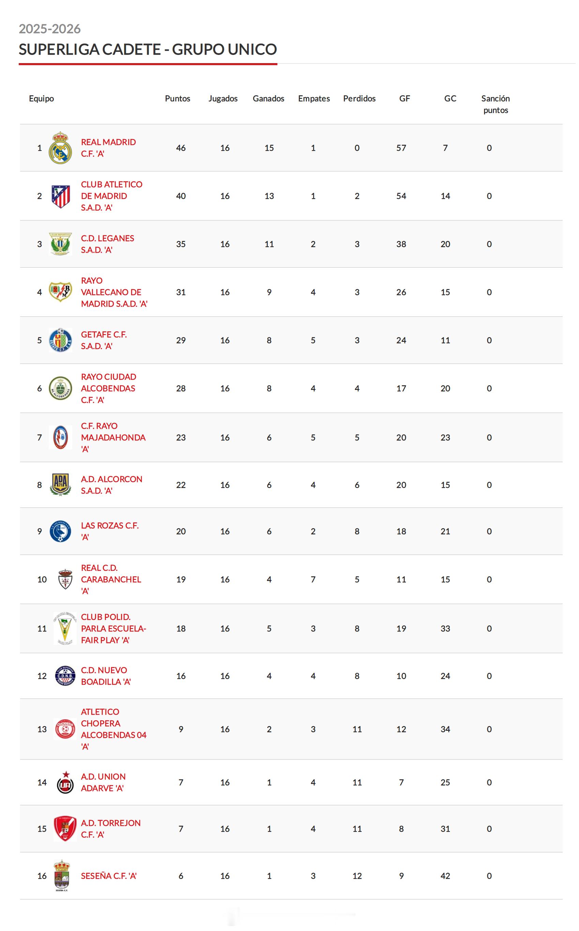Screen dimensions: 579x931
Task: Open CLUB POLID. PARLA ESCUELA-FAIR PLAY link
Action: [x=113, y=628]
